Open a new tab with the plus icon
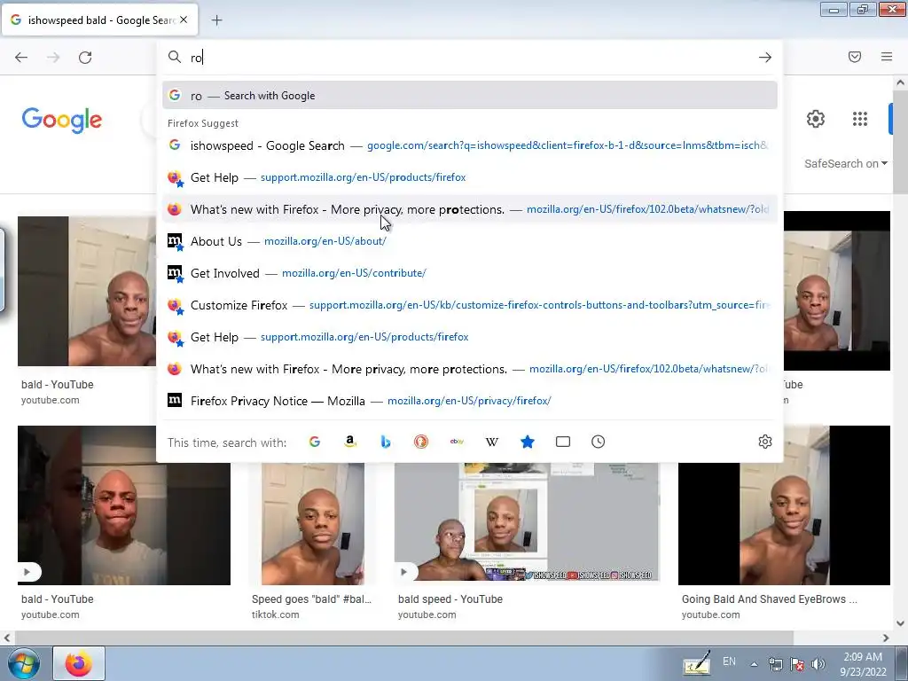 point(216,20)
